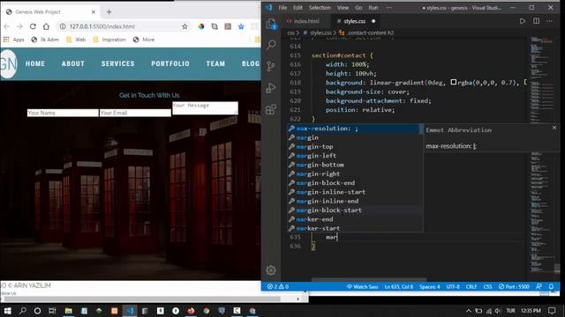Click the PORTFOLIO nav link
This screenshot has height=317, width=565.
[x=170, y=63]
